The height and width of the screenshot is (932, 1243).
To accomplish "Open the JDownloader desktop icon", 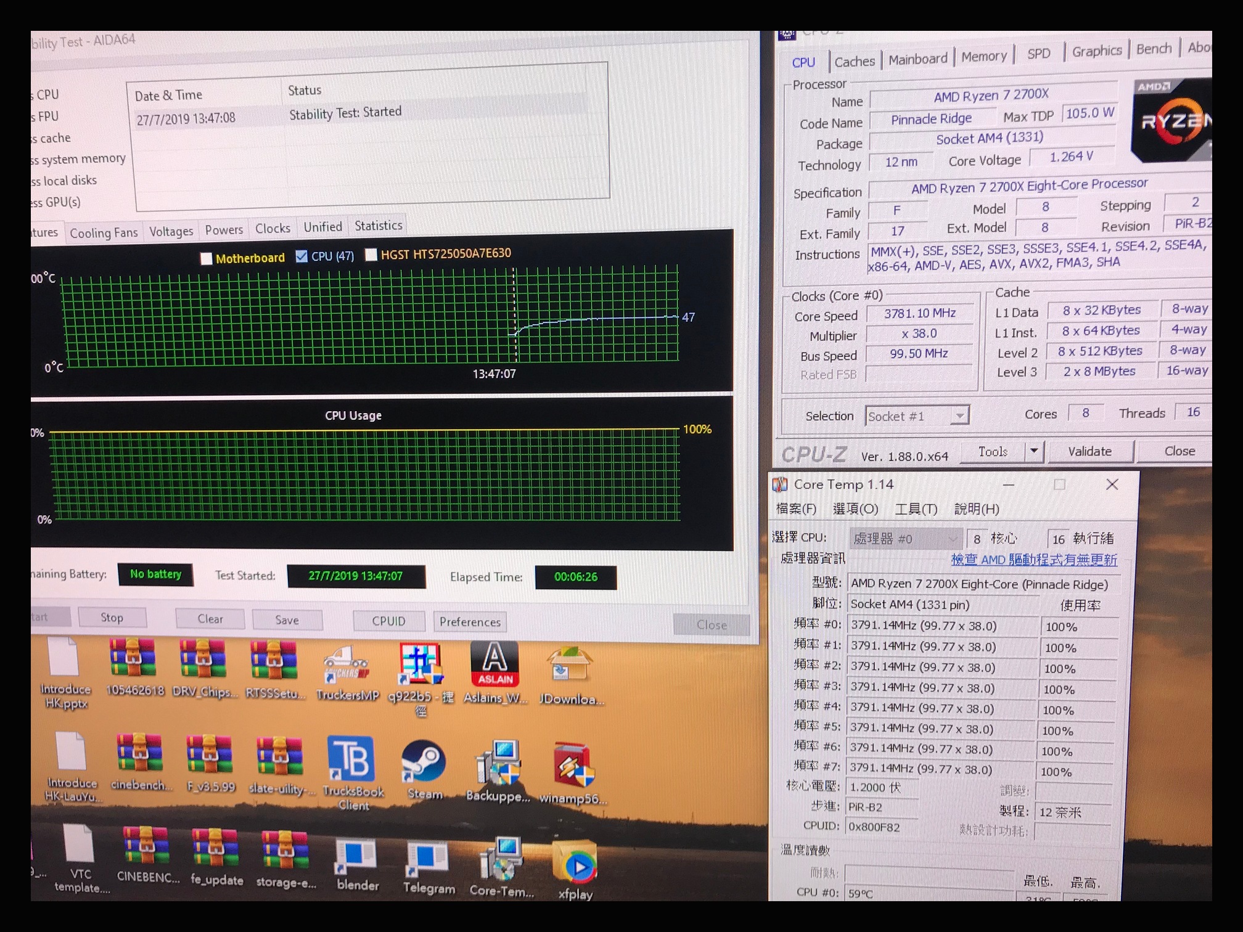I will pos(570,675).
